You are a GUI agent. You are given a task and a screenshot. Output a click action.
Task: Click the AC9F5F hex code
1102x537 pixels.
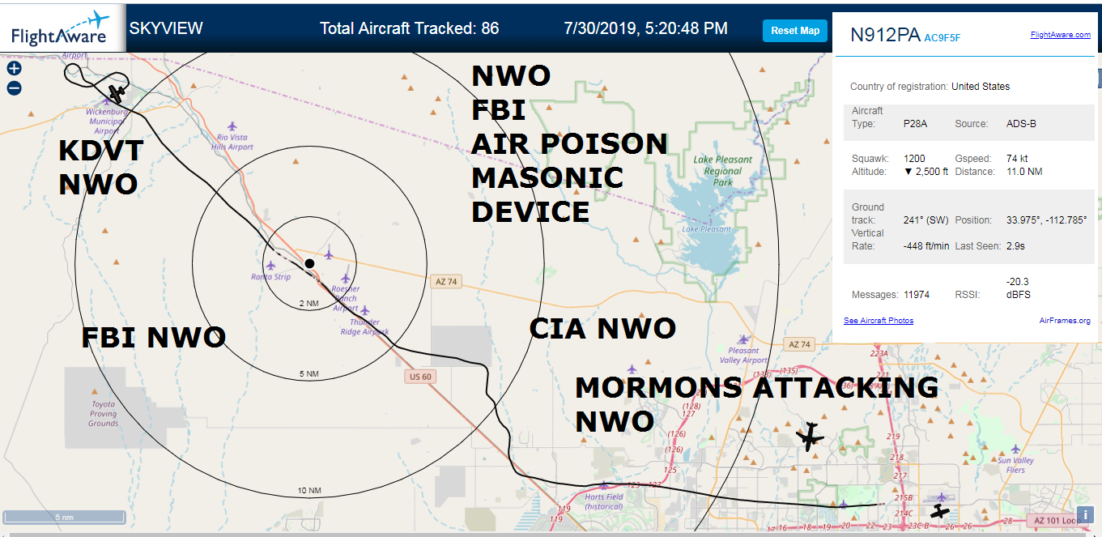click(942, 36)
